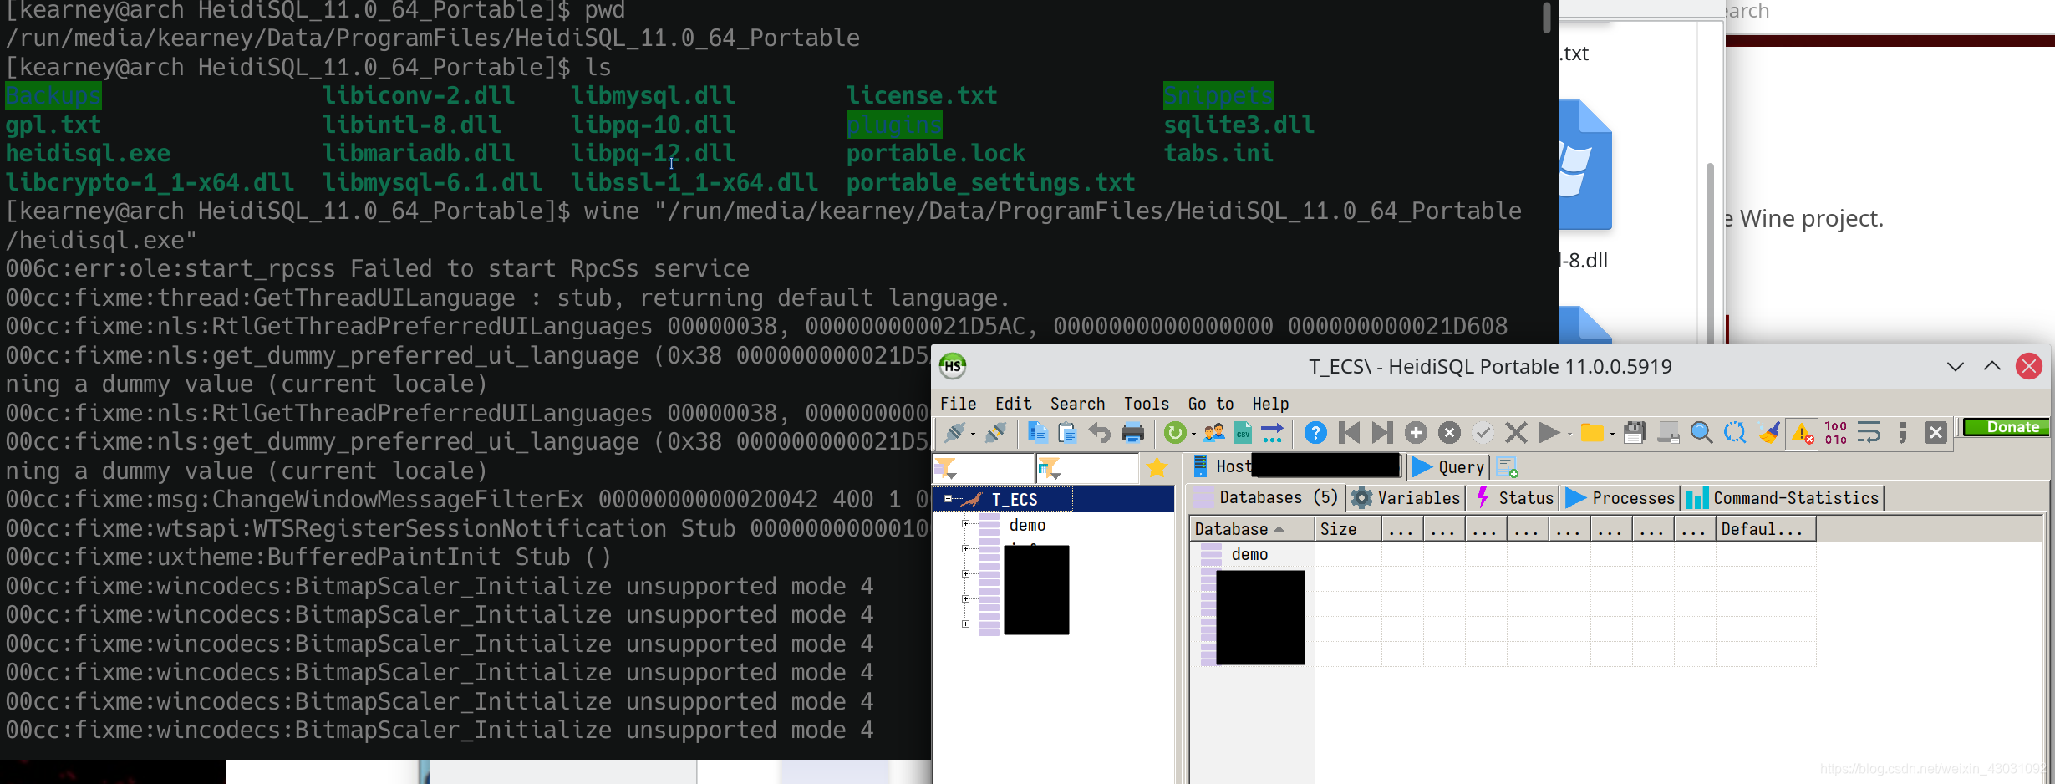
Task: Click the disconnect plug icon
Action: 995,432
